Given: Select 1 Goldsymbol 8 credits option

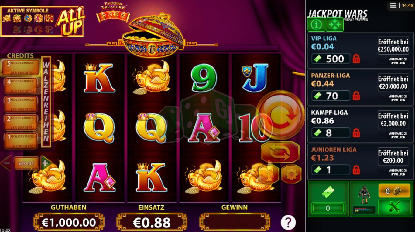Looking at the screenshot, I should [x=21, y=141].
